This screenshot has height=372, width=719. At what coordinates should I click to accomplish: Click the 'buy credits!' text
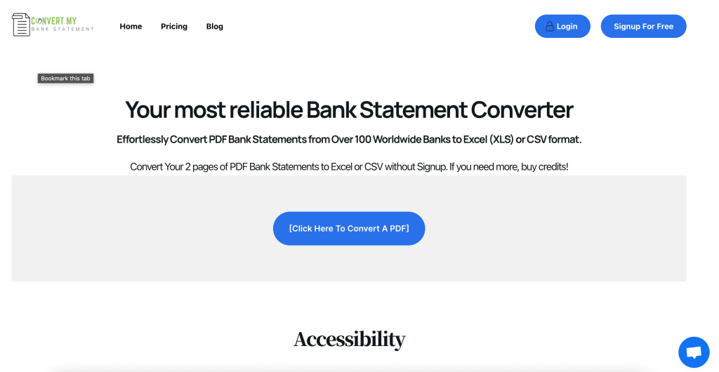545,167
